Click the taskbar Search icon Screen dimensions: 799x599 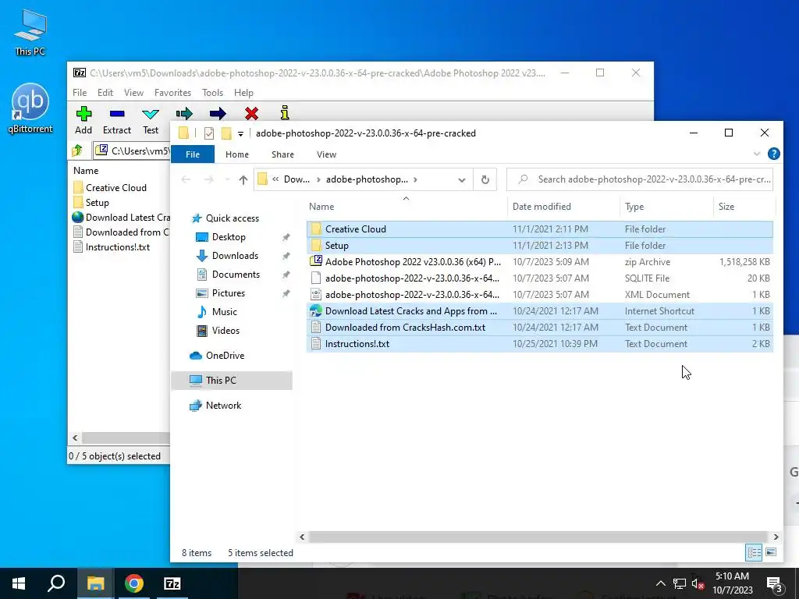coord(56,583)
